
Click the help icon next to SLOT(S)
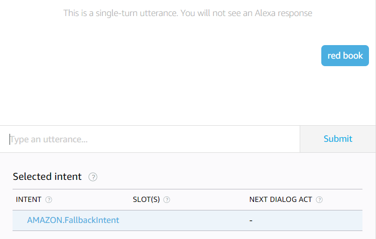point(167,199)
